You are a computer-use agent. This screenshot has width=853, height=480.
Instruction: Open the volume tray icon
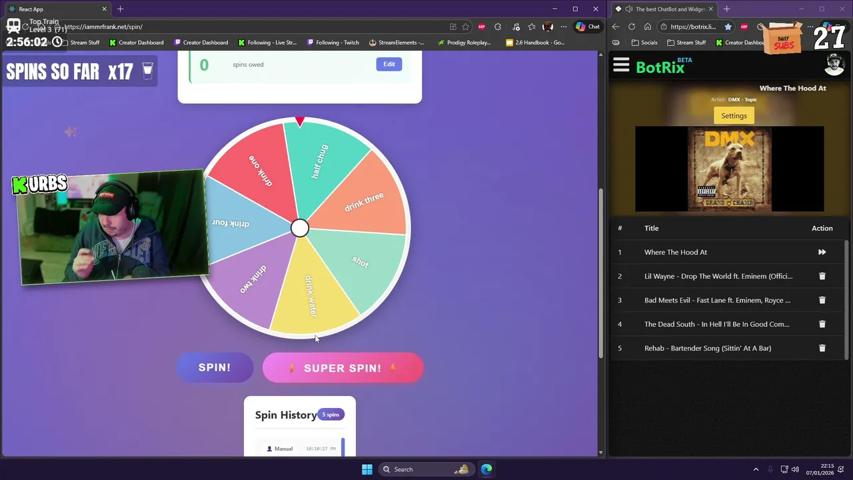point(796,469)
